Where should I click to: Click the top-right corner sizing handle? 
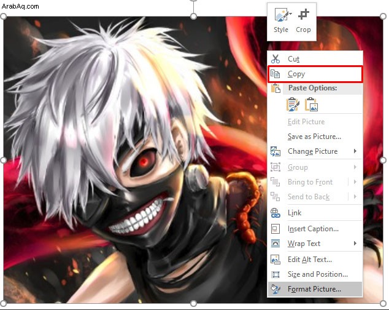(383, 17)
